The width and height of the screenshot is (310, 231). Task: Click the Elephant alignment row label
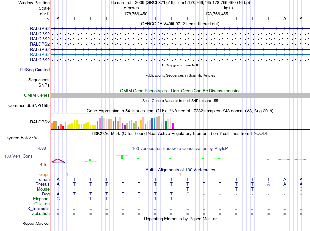tap(41, 199)
